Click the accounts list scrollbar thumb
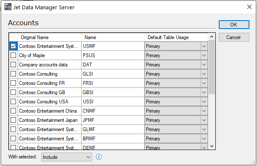The height and width of the screenshot is (166, 257). pos(212,67)
